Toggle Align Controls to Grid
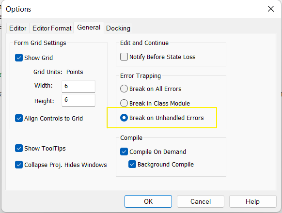This screenshot has width=282, height=213. coord(19,118)
